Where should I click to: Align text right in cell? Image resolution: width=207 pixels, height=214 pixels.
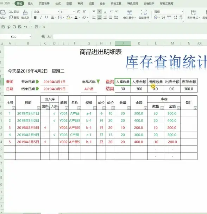coord(105,17)
